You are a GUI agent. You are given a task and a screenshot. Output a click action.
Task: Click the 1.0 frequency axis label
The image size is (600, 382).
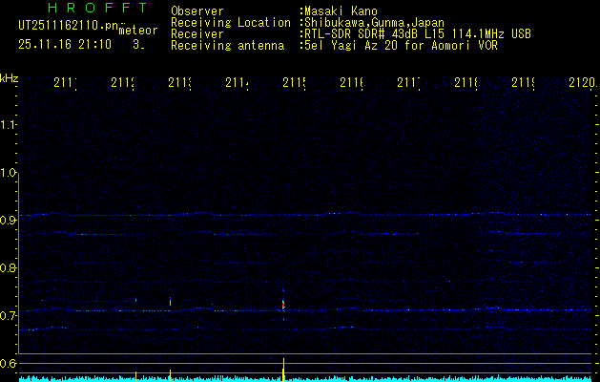point(9,173)
